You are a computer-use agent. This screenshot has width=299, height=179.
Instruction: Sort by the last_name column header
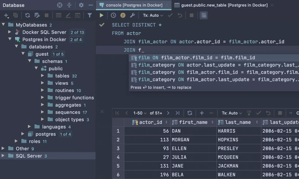(239, 122)
